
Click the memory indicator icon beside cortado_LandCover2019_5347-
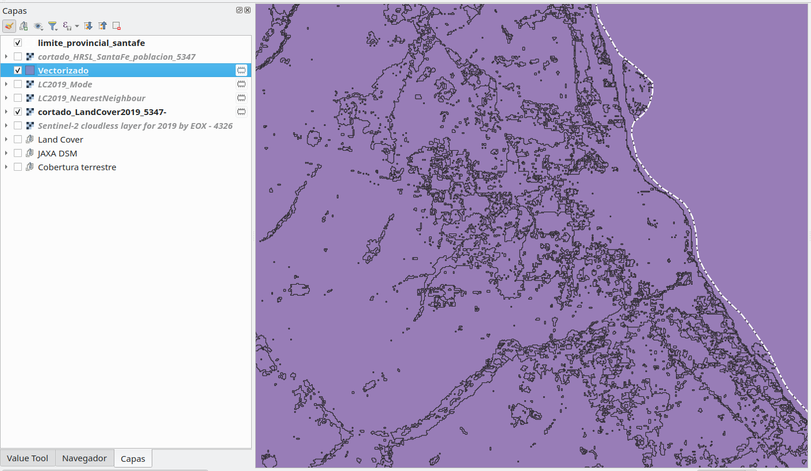coord(241,112)
